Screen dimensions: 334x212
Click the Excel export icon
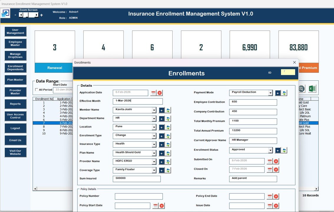coord(312,89)
